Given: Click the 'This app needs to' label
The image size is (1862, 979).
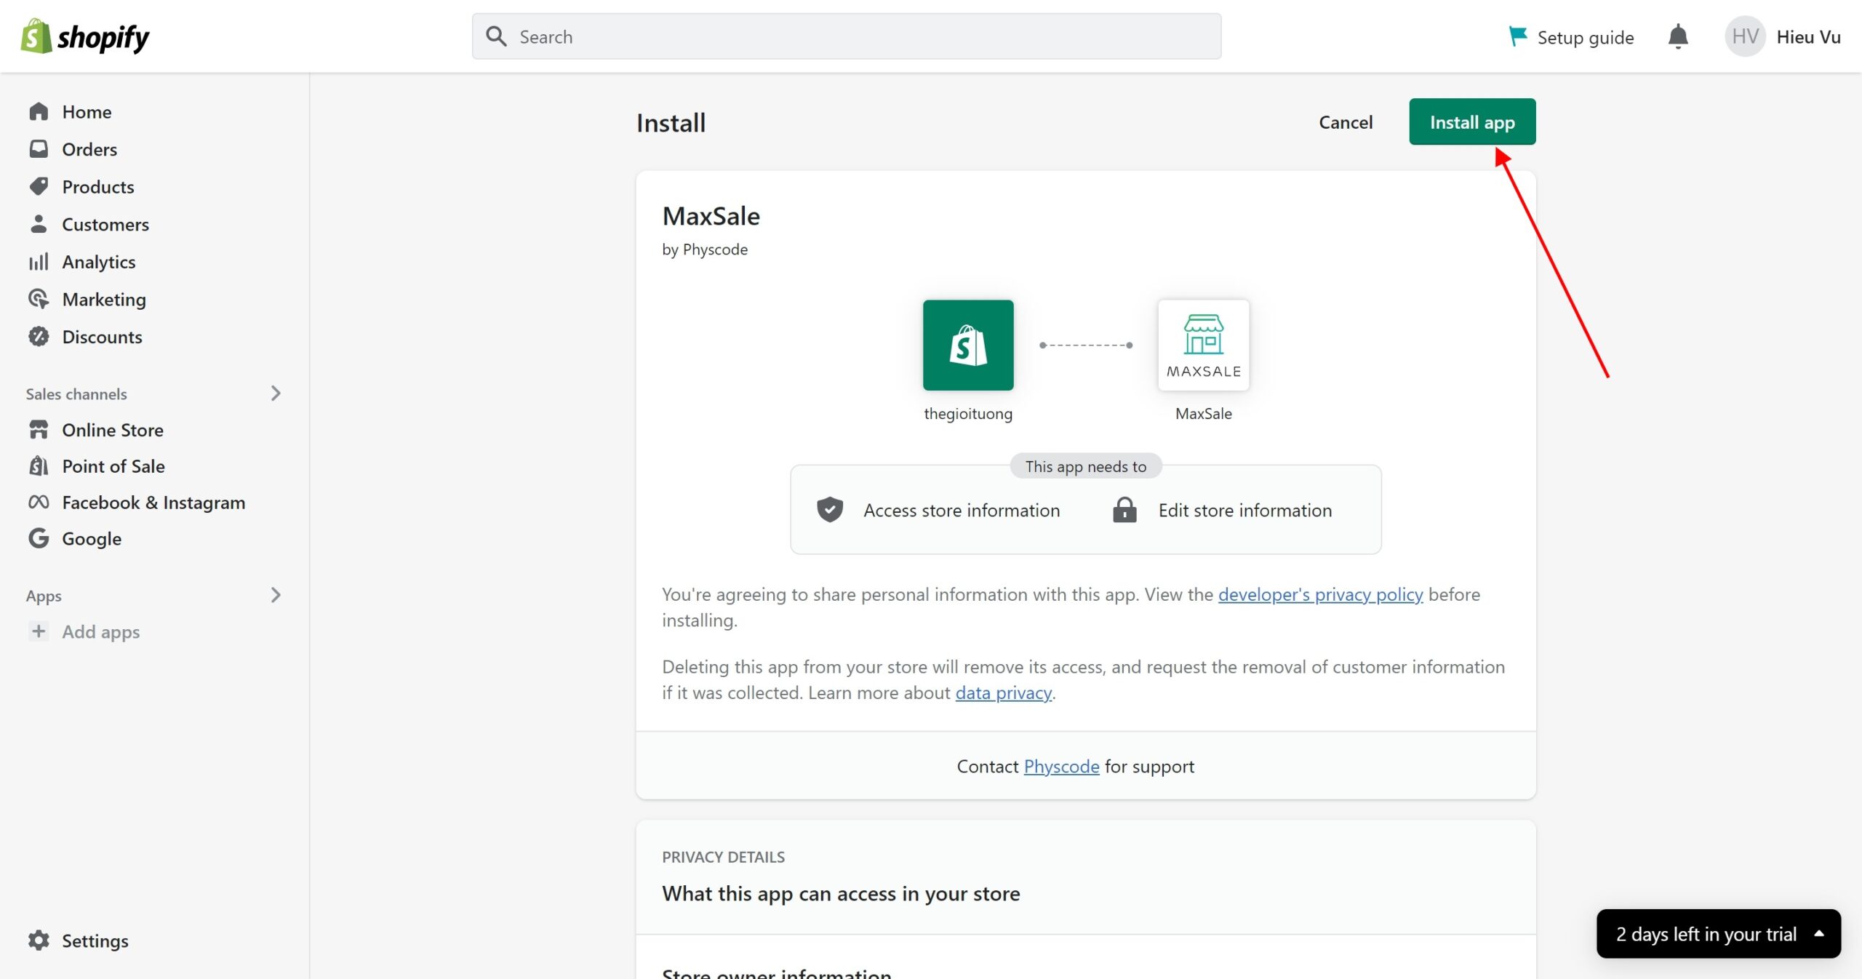Looking at the screenshot, I should [1085, 466].
